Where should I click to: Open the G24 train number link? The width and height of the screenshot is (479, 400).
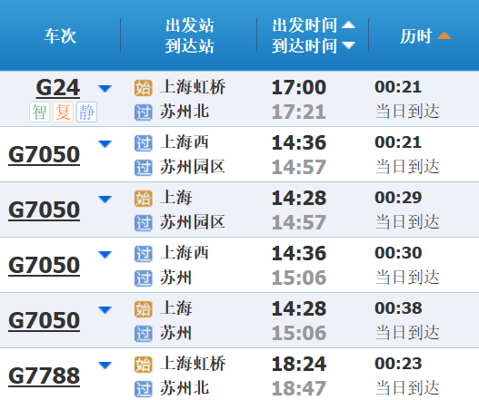pos(58,88)
